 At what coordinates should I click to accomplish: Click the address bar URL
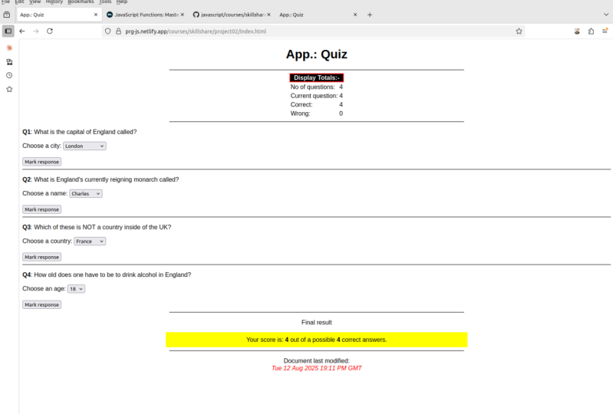(x=196, y=31)
